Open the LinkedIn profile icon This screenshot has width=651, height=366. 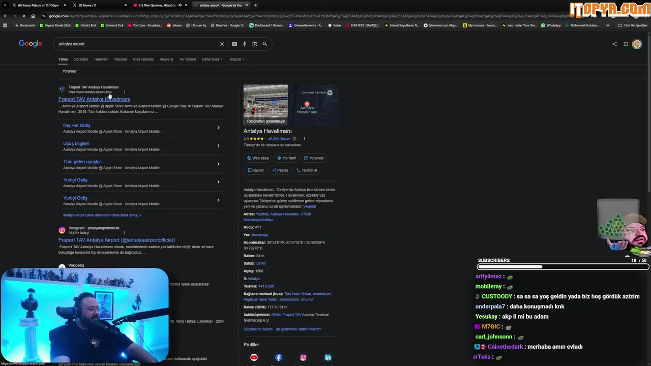click(x=328, y=357)
